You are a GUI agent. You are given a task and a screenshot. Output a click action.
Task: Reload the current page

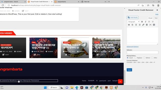click(x=3, y=5)
